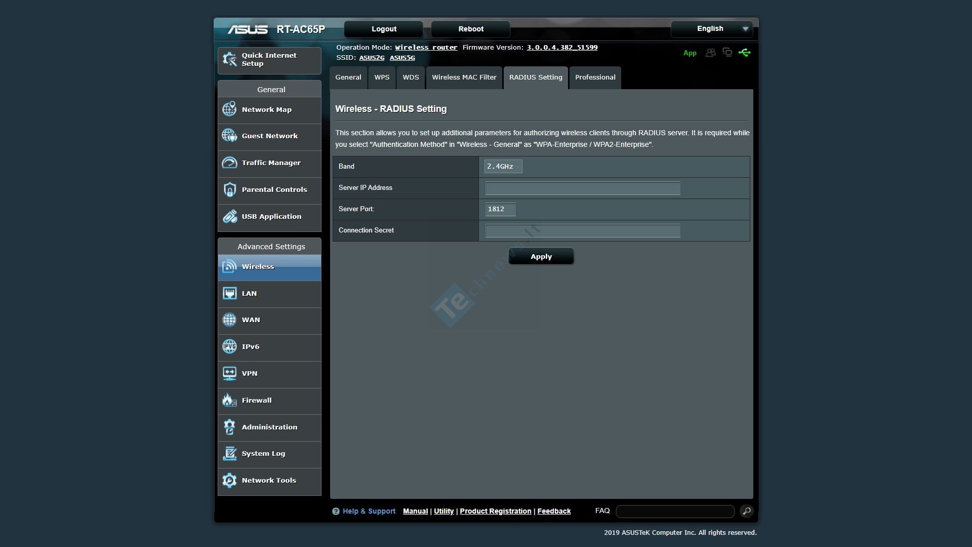Click the Guest Network icon

229,136
